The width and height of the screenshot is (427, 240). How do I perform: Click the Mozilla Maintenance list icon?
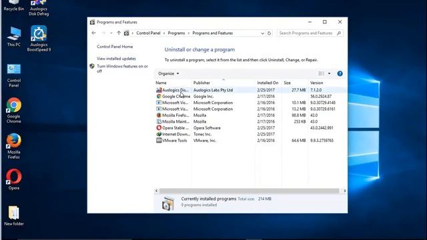tap(159, 121)
